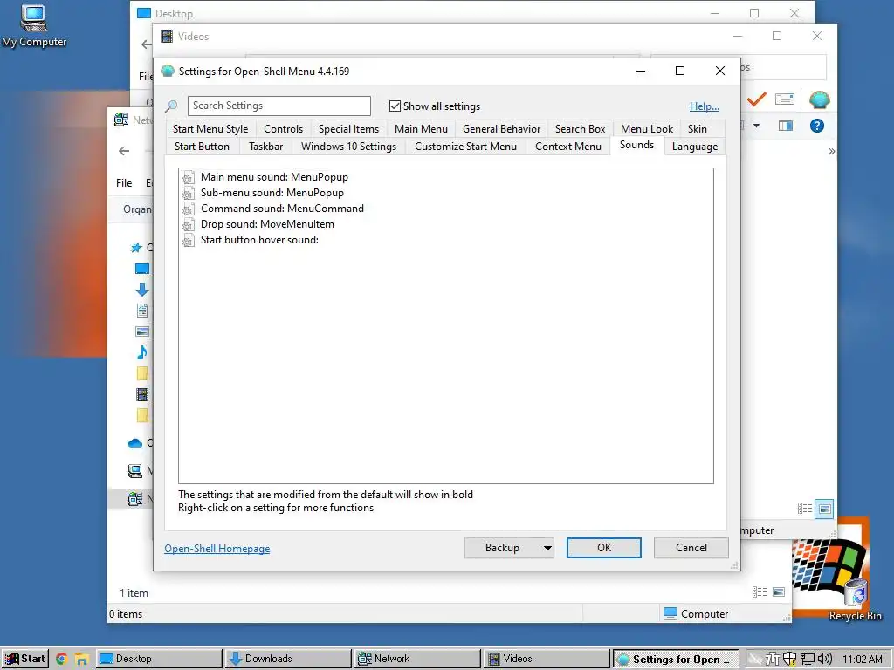Viewport: 894px width, 670px height.
Task: Click the Command sound setting icon
Action: tap(189, 209)
